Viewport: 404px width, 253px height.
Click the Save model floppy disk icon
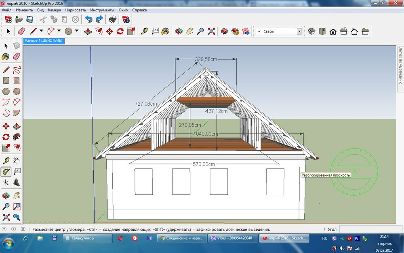29,19
